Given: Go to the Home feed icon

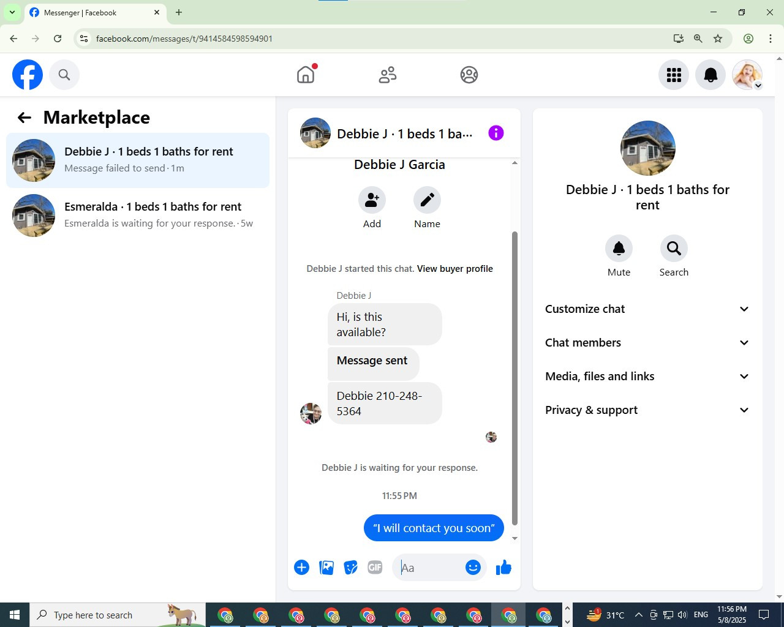Looking at the screenshot, I should 306,75.
